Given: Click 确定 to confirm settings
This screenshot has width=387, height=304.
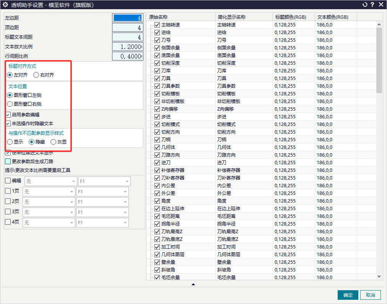Looking at the screenshot, I should click(348, 295).
